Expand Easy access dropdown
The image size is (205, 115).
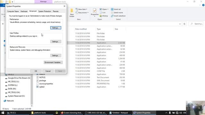[82, 13]
